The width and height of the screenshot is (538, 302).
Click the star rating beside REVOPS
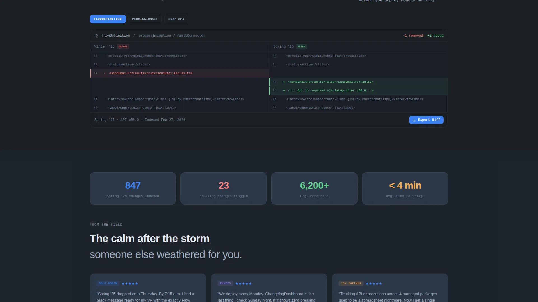244,284
